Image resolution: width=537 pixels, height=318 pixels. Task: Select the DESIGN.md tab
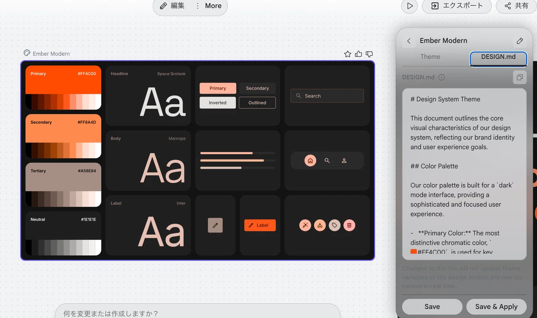point(498,58)
